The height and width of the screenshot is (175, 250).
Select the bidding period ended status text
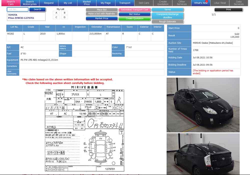coord(213,72)
